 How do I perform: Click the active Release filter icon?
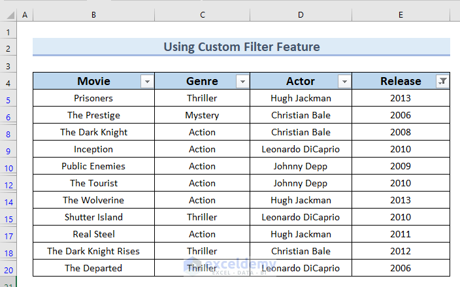click(x=442, y=82)
